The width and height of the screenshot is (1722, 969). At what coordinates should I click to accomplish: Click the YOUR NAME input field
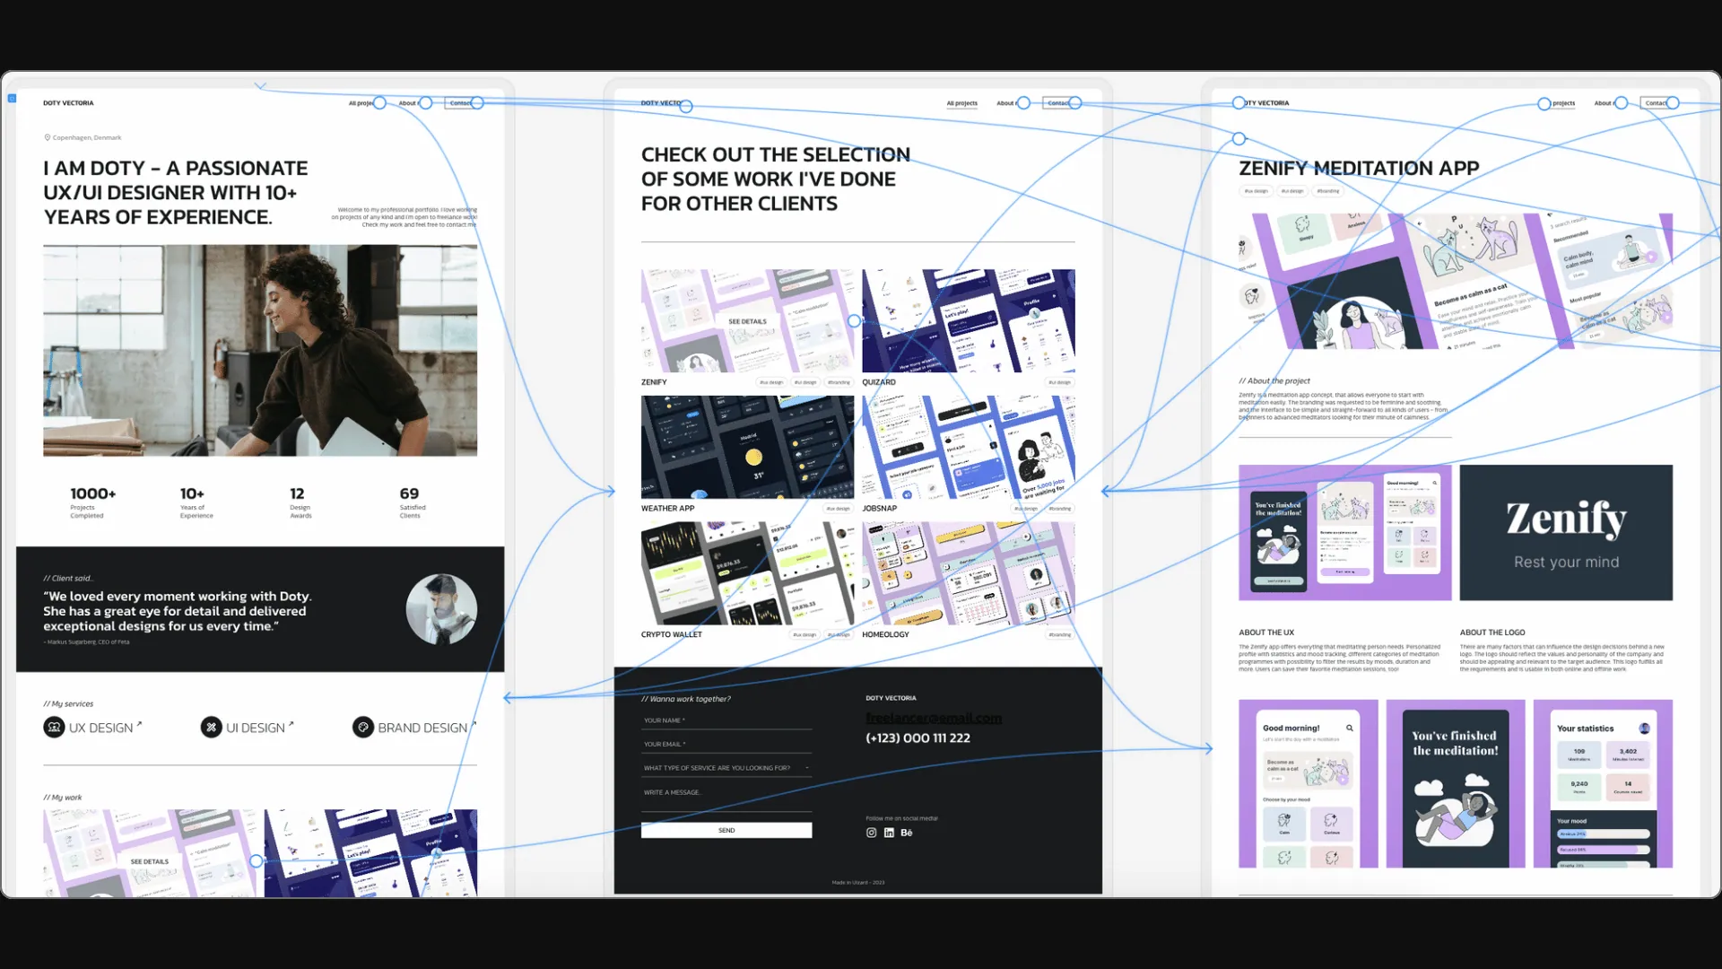[x=726, y=720]
